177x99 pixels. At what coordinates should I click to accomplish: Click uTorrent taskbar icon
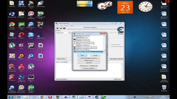(x=74, y=97)
